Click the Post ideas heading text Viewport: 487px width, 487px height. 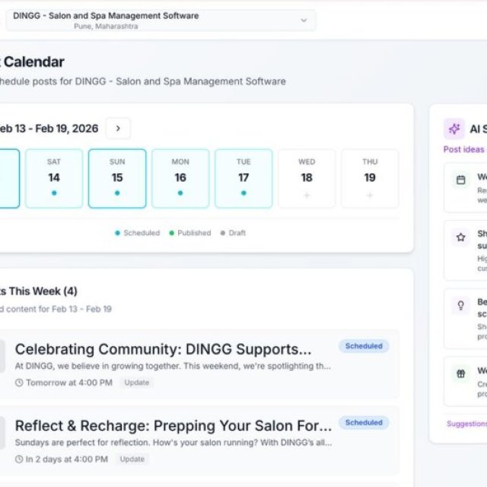[x=463, y=149]
